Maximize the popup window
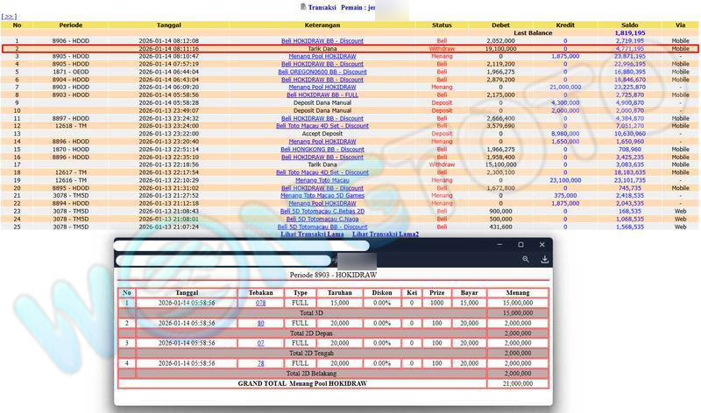This screenshot has height=413, width=701. click(520, 244)
